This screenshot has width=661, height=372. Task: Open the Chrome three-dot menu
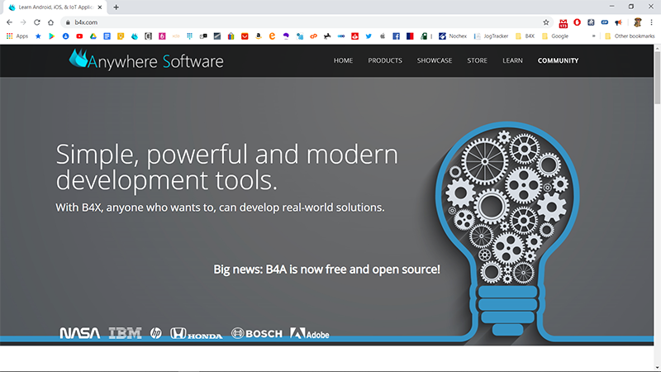click(x=651, y=22)
